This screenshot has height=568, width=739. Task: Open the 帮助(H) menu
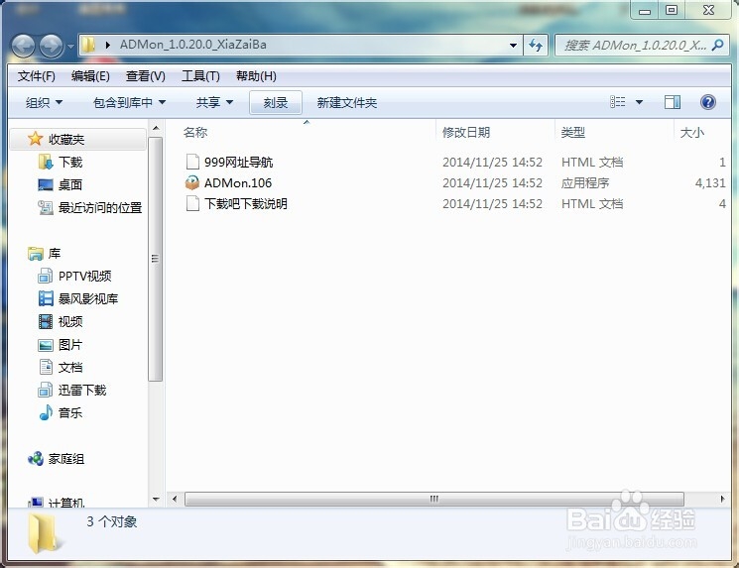click(x=256, y=75)
